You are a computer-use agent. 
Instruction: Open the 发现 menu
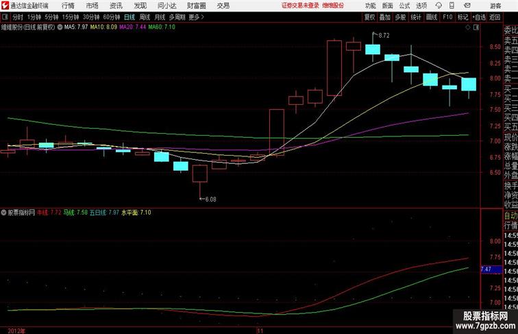[140, 5]
